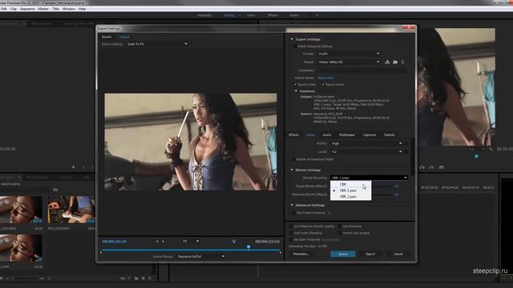Image resolution: width=513 pixels, height=288 pixels.
Task: Switch to the Video tab
Action: pyautogui.click(x=310, y=135)
